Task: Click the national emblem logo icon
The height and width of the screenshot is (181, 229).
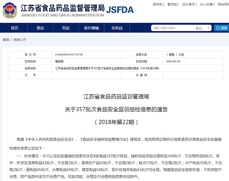Action: click(9, 10)
